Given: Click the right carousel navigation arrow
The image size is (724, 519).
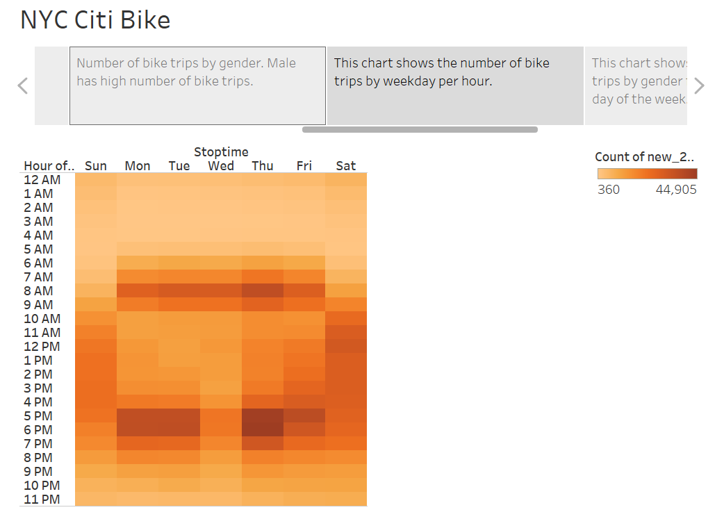Looking at the screenshot, I should pos(700,85).
